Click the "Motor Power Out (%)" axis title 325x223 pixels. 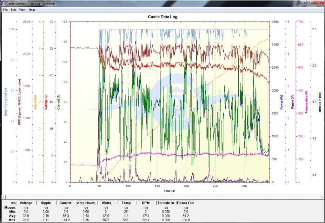6,102
